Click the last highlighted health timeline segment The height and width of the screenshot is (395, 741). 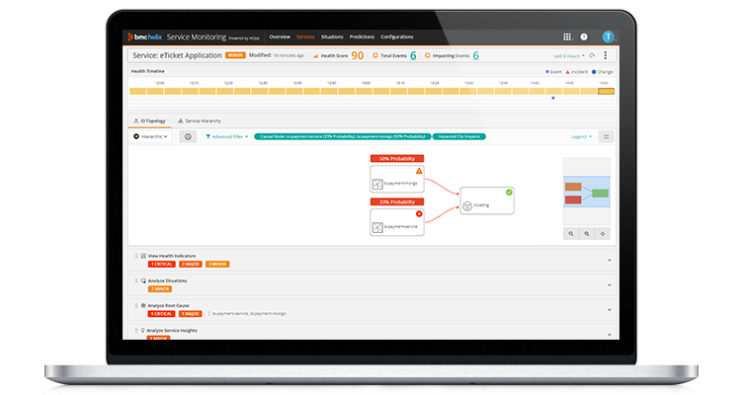[606, 91]
